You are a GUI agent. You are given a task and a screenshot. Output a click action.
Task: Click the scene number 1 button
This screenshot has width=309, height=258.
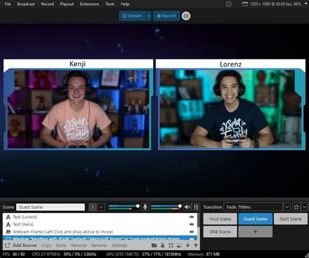point(93,207)
